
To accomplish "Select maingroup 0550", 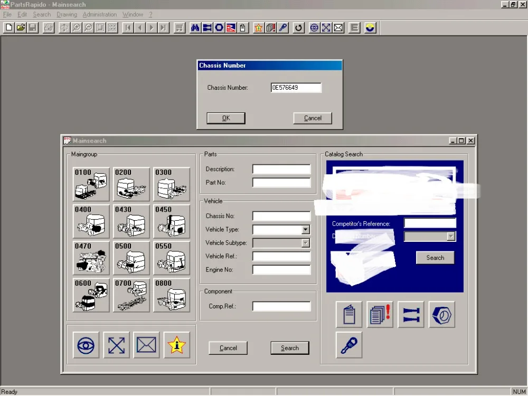I will click(x=172, y=258).
